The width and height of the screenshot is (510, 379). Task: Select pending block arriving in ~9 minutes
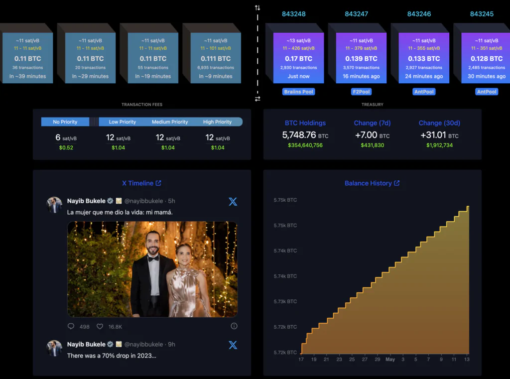coord(215,58)
